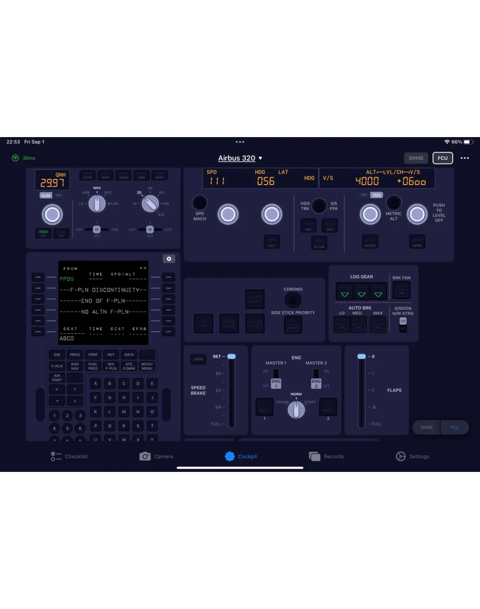Open the MCDU RAD NAV page
Screen dimensions: 480x609
point(74,366)
